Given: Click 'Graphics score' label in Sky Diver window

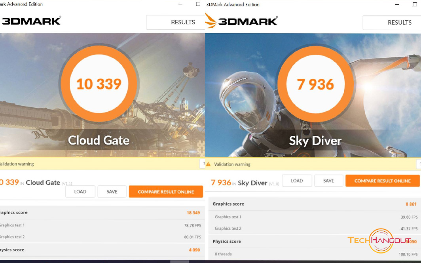Looking at the screenshot, I should tap(228, 204).
